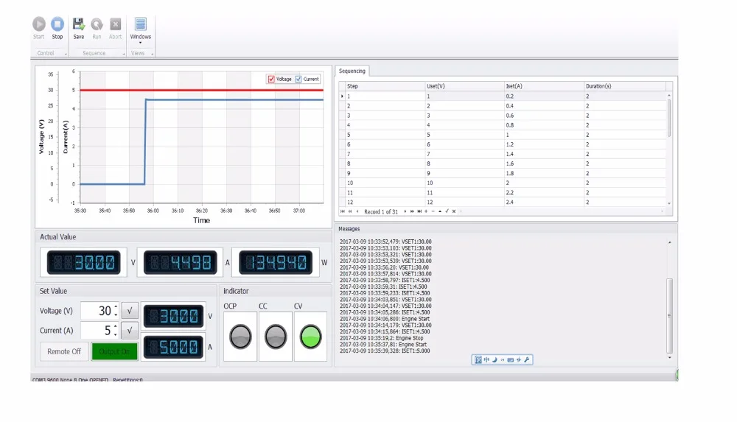Uncheck the Voltage legend checkbox
The width and height of the screenshot is (737, 422).
[x=271, y=79]
